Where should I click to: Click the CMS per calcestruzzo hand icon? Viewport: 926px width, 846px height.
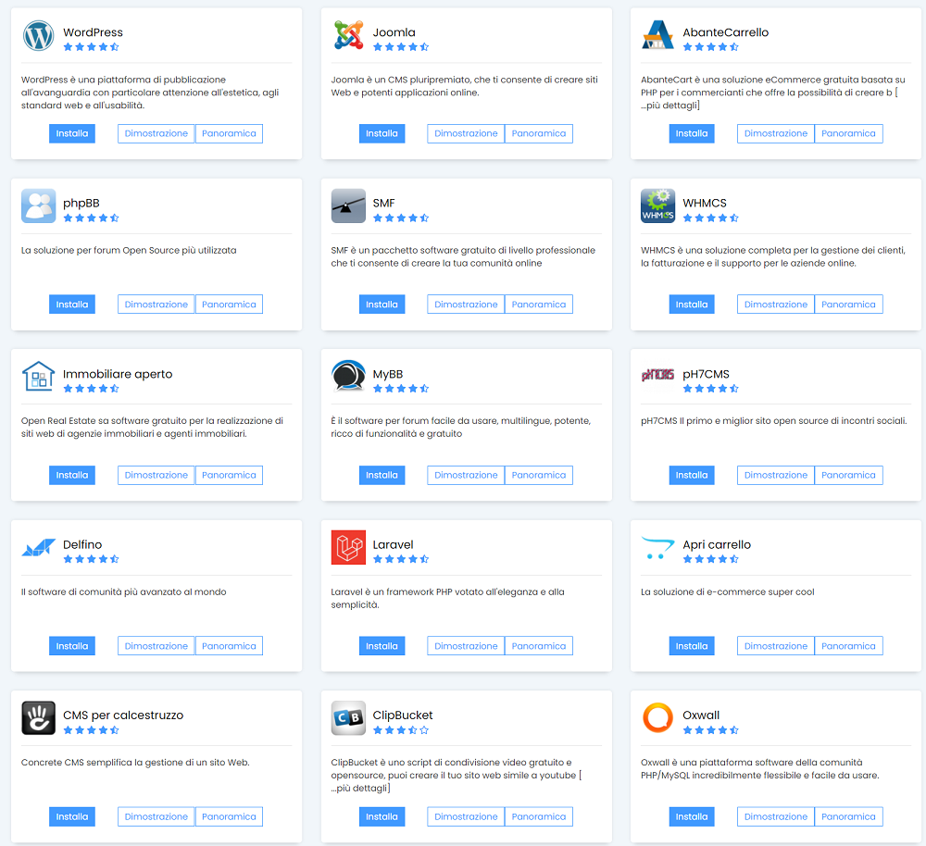(38, 718)
